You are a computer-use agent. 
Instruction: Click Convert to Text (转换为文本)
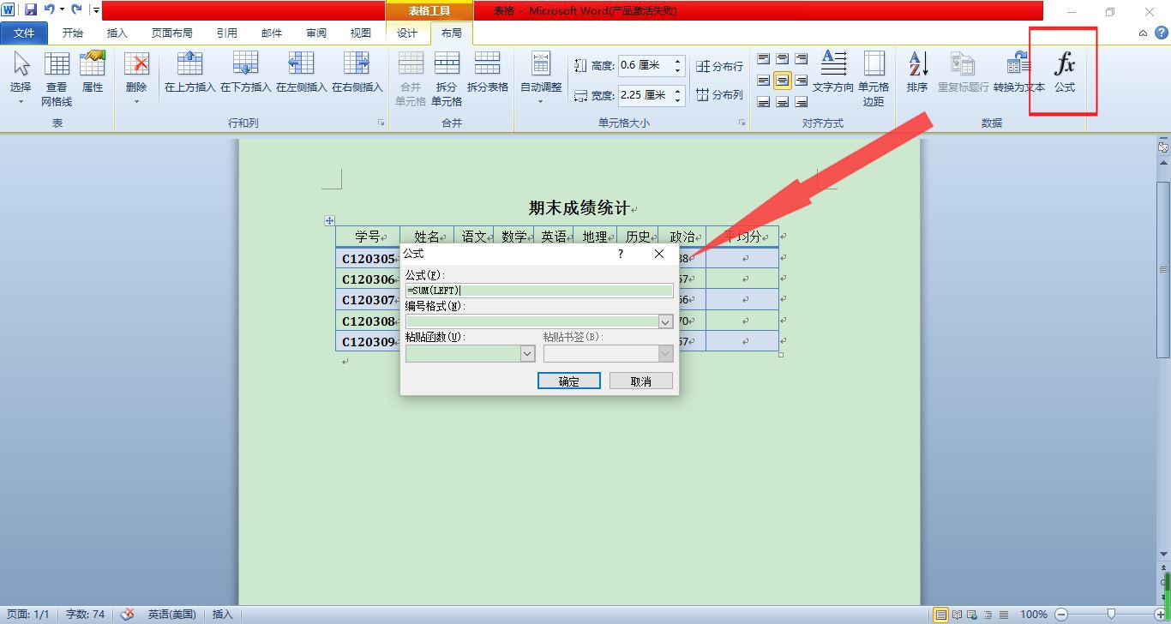pos(1019,73)
